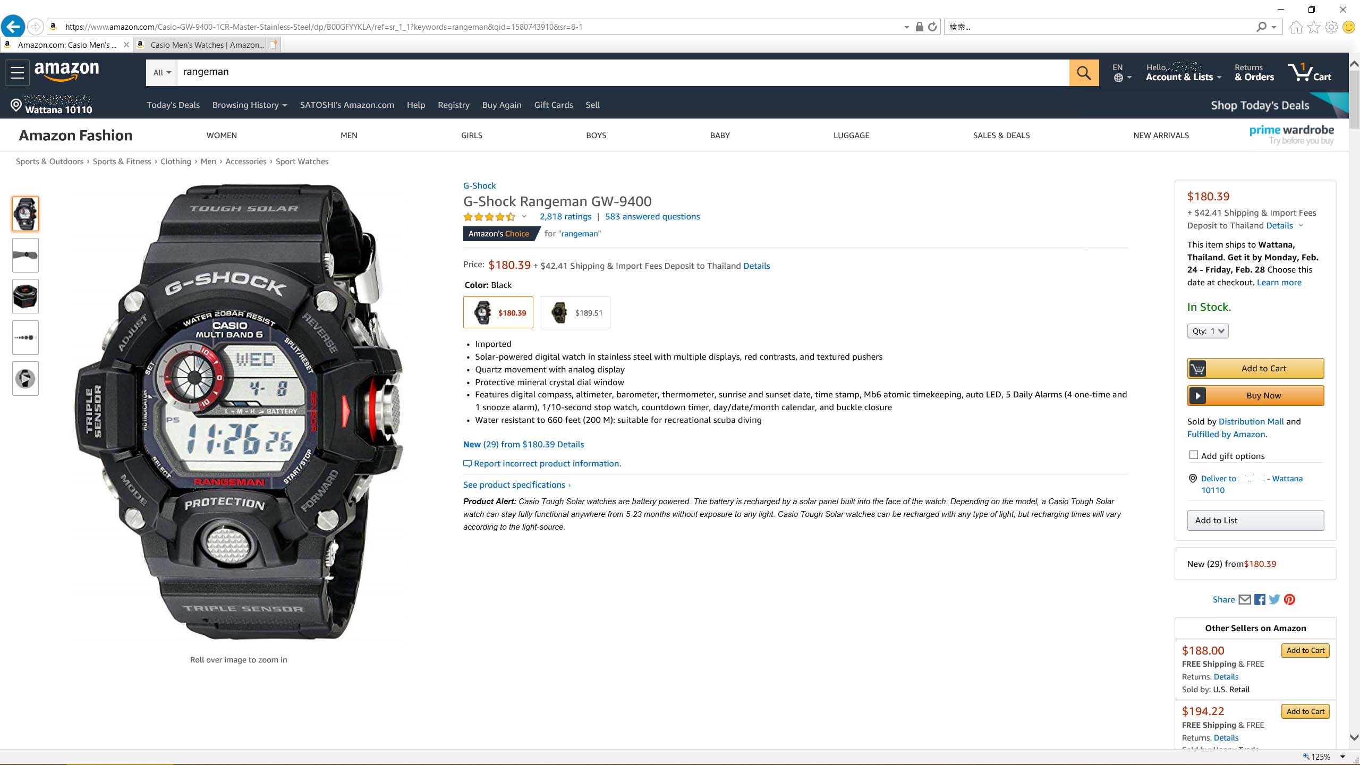Open browser search provider dropdown arrow
The image size is (1360, 765).
tap(1274, 27)
